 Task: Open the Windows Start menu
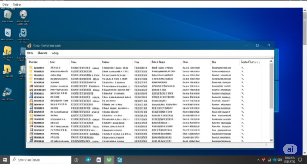[x=5, y=160]
